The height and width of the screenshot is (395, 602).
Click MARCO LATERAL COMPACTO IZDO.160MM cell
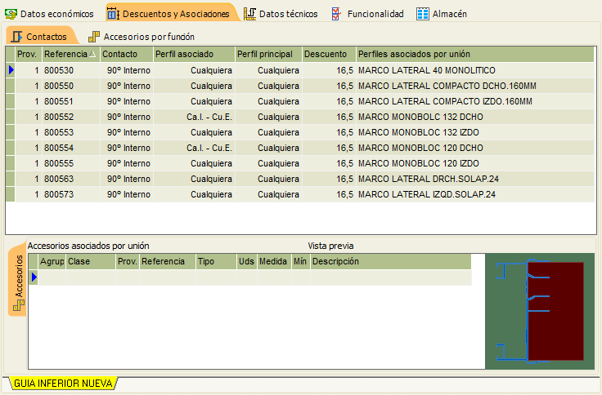click(x=475, y=101)
